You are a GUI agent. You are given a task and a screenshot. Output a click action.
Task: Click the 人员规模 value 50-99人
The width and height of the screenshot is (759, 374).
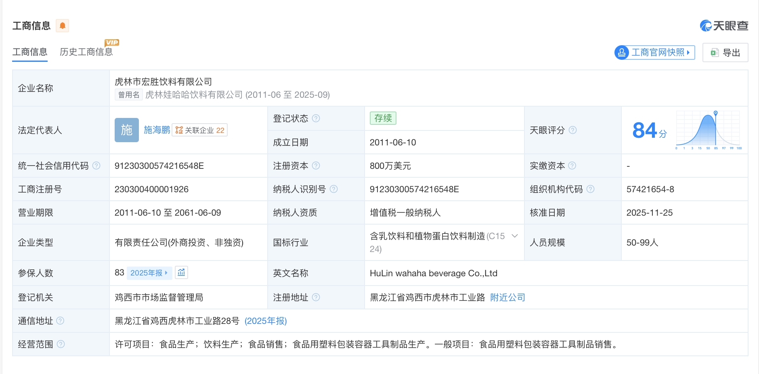pos(642,243)
